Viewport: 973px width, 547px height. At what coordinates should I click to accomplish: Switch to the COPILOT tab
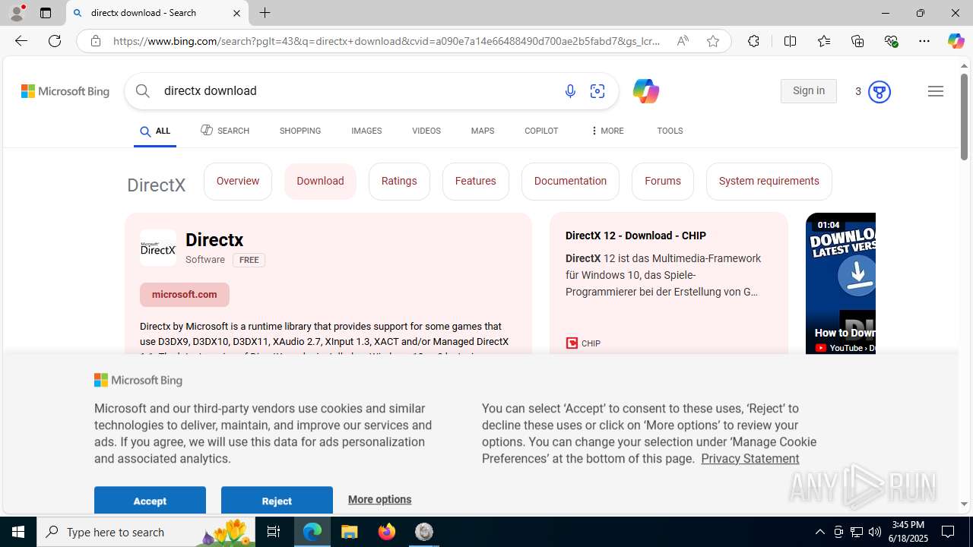pyautogui.click(x=541, y=131)
